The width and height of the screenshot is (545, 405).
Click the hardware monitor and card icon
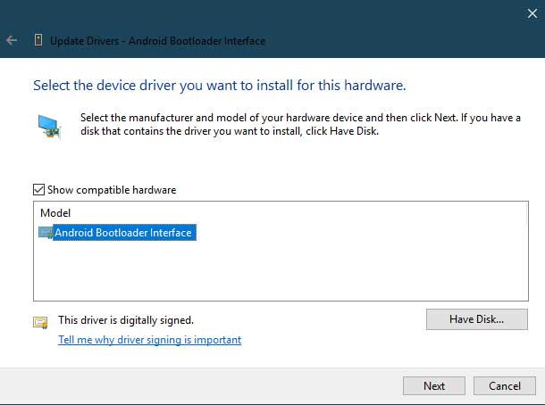tap(49, 127)
